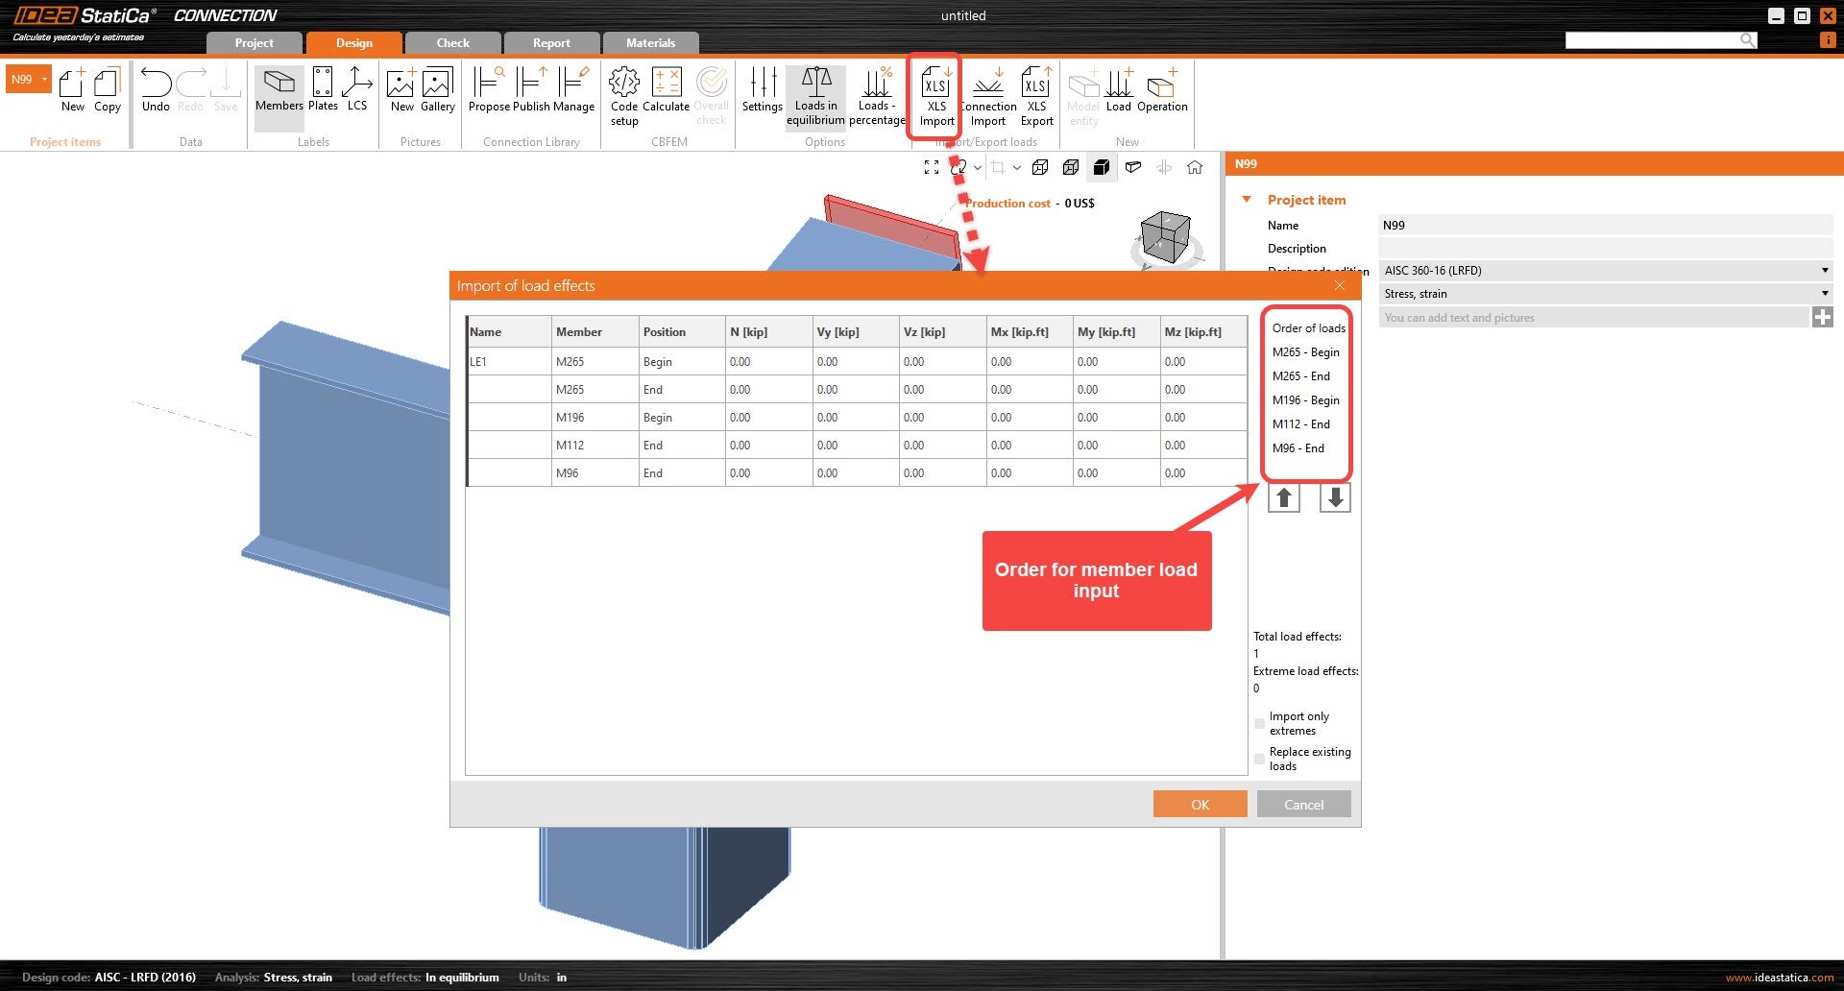Image resolution: width=1844 pixels, height=991 pixels.
Task: Check Replace existing loads option
Action: [1259, 759]
